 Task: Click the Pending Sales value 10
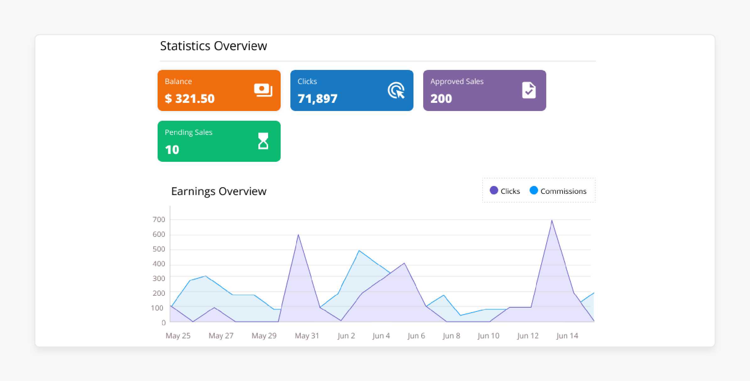click(x=172, y=150)
